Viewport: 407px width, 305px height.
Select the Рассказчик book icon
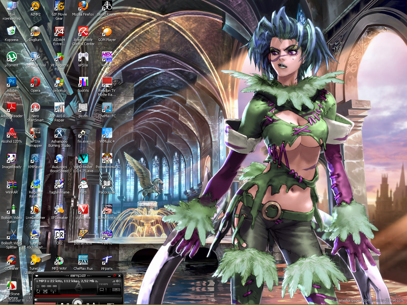107,184
